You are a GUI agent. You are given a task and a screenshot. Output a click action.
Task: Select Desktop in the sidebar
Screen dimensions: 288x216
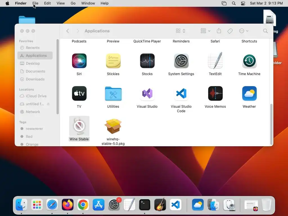click(x=35, y=63)
